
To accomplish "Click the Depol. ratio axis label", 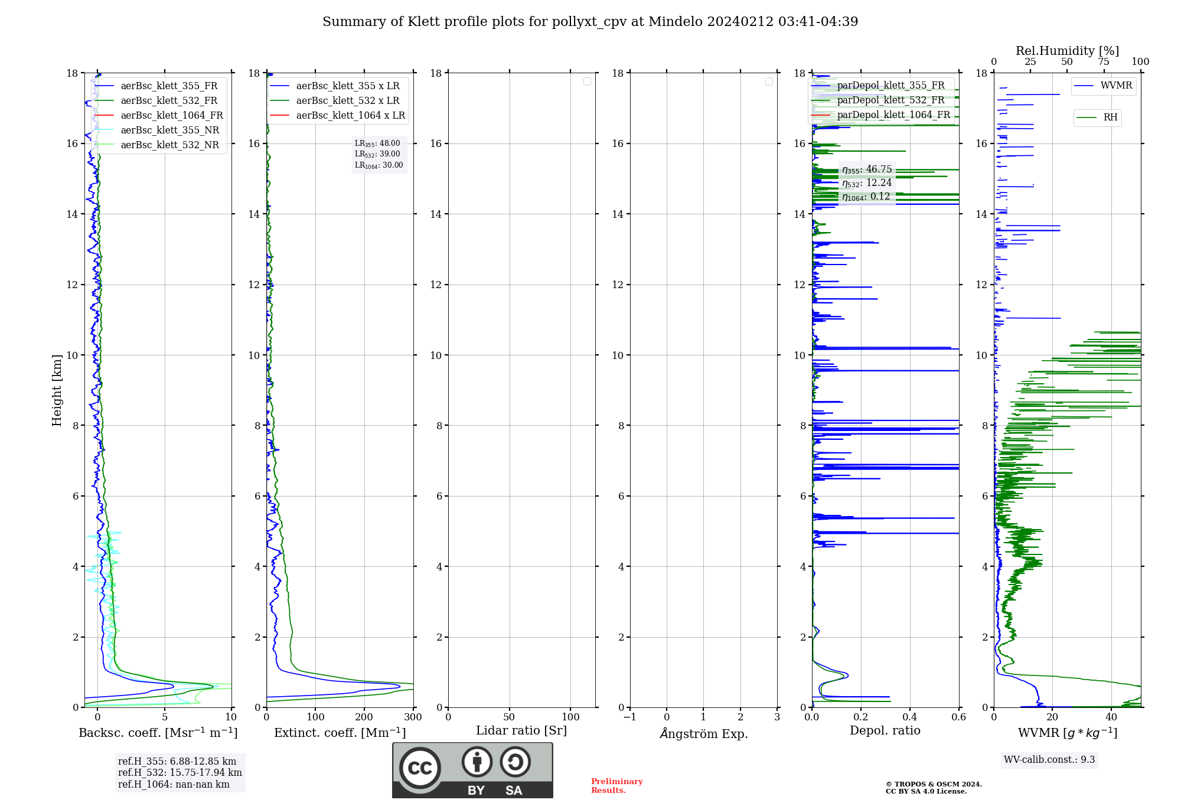I will [x=885, y=731].
